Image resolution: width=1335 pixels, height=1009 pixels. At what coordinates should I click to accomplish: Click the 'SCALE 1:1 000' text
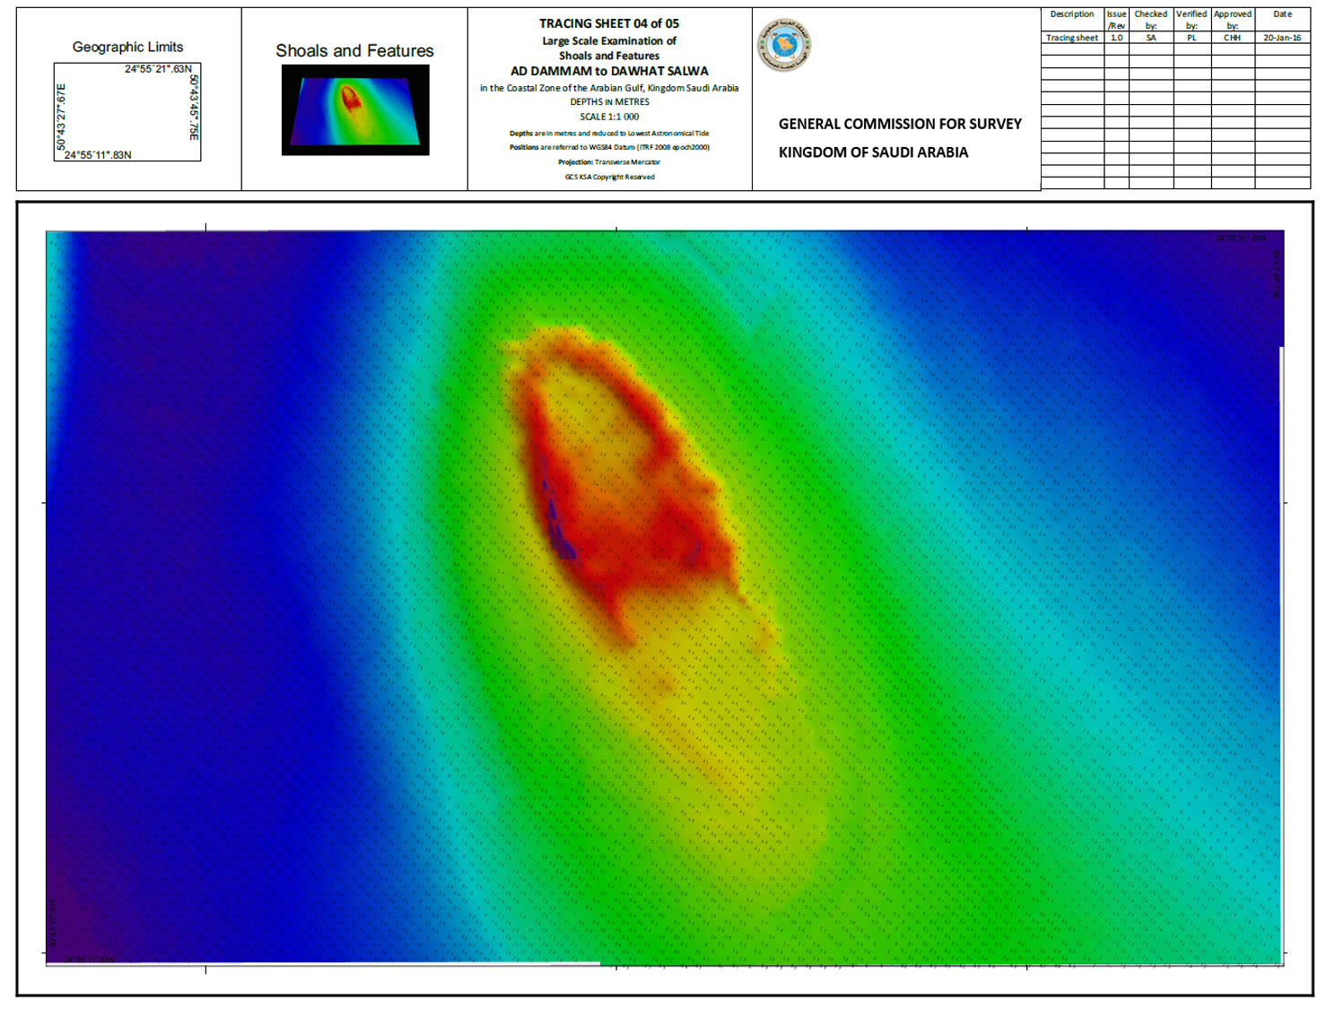(609, 117)
